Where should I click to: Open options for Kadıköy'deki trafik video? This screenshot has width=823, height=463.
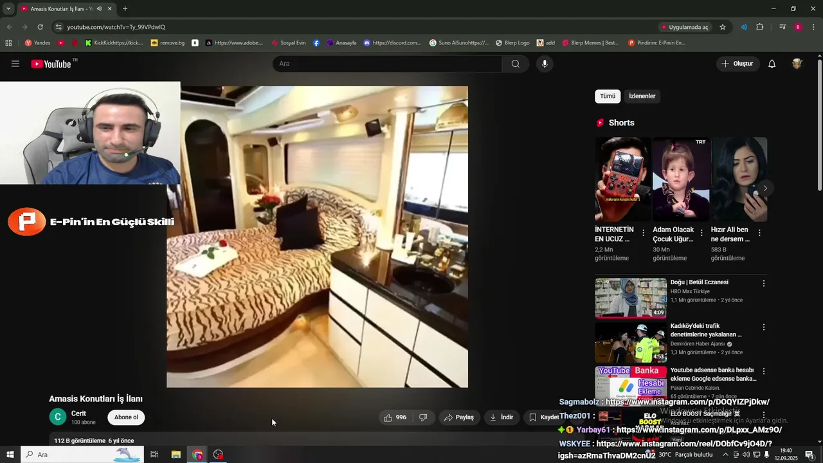[764, 327]
